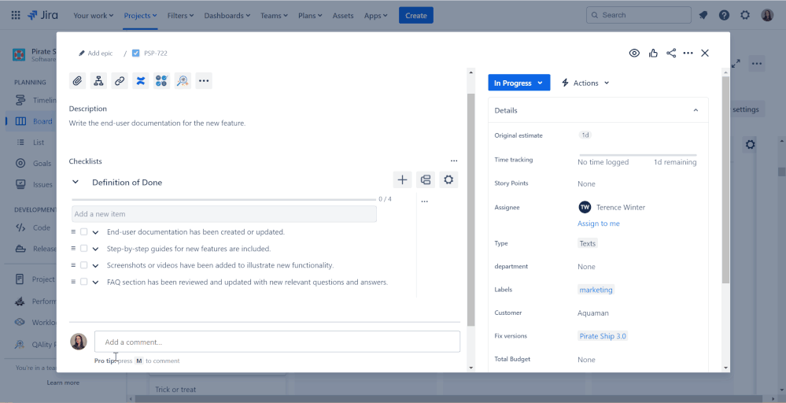Click the description text to edit
The width and height of the screenshot is (786, 403).
(x=157, y=123)
